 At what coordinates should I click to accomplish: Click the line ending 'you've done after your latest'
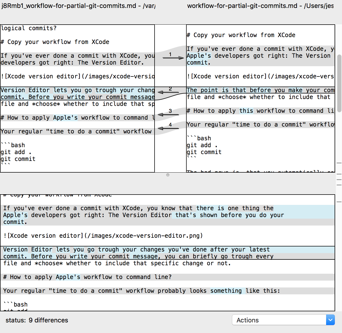tap(137, 249)
